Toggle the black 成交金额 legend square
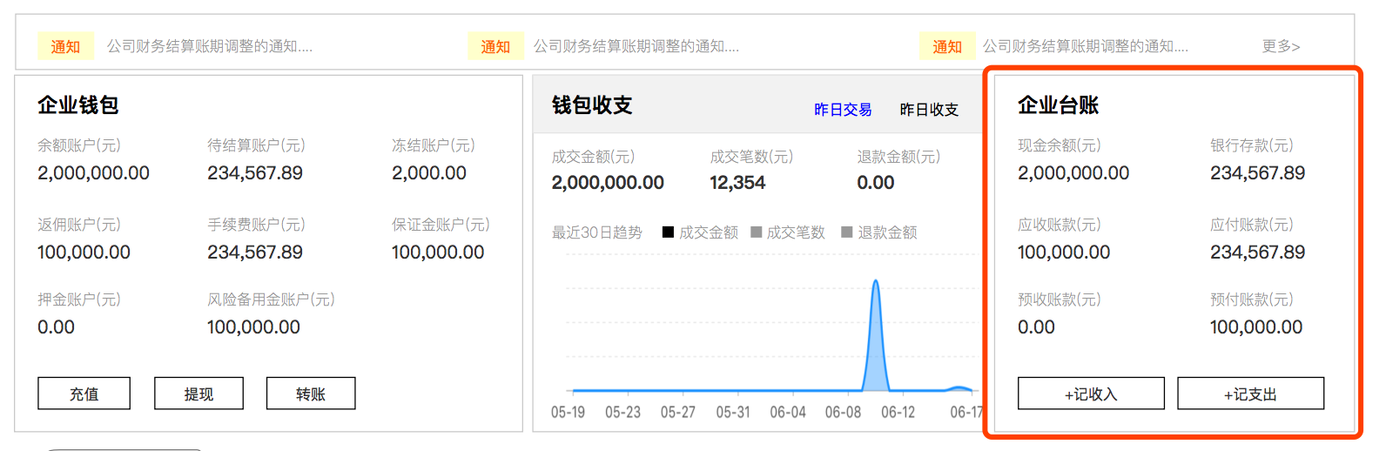The width and height of the screenshot is (1386, 451). [668, 232]
